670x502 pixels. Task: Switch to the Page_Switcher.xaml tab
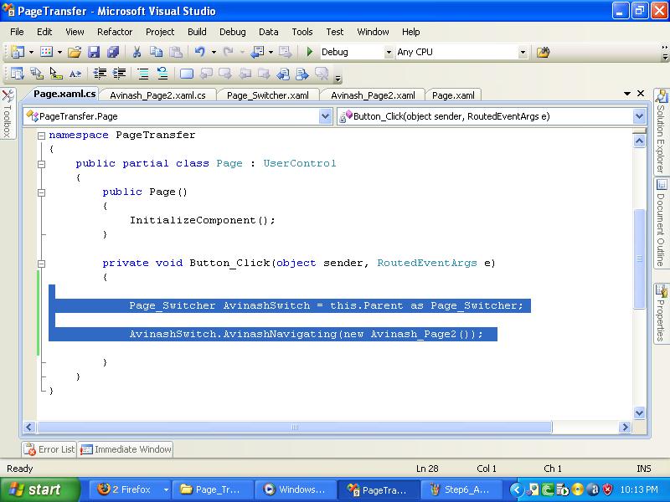tap(268, 95)
